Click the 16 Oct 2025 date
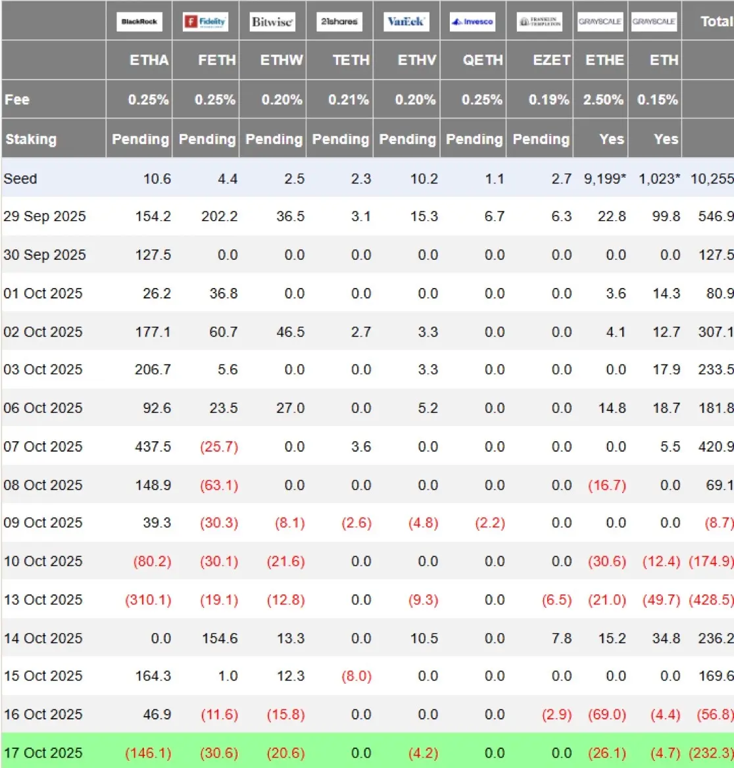The image size is (734, 768). point(43,714)
